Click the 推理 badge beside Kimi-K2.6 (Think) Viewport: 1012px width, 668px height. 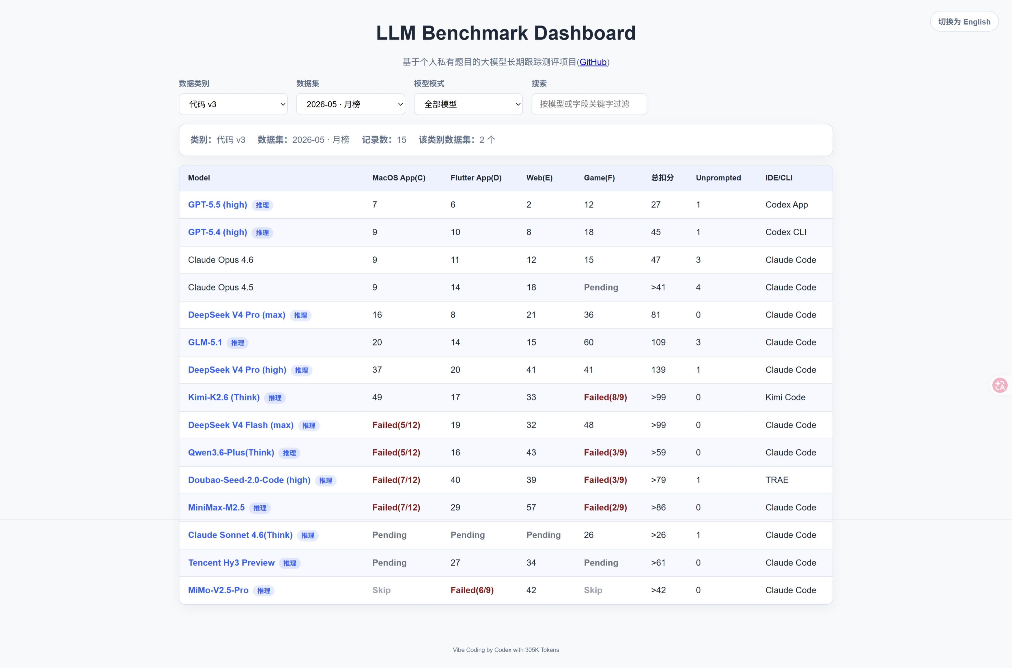point(275,398)
